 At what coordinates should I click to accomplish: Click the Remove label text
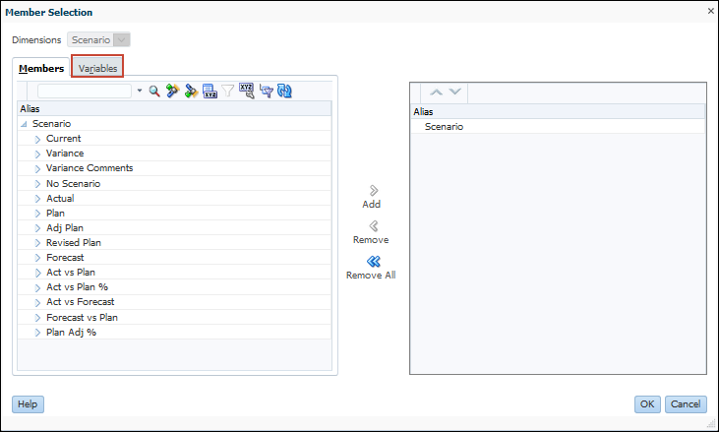pyautogui.click(x=371, y=240)
